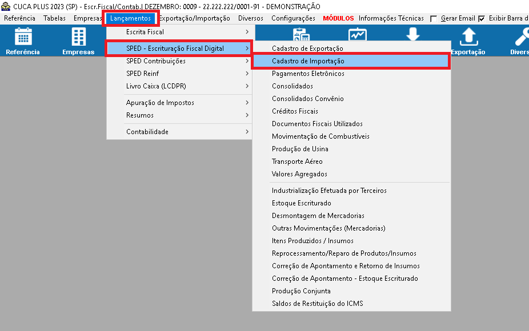Open the Empresas building toolbar icon
The width and height of the screenshot is (529, 331).
point(78,41)
